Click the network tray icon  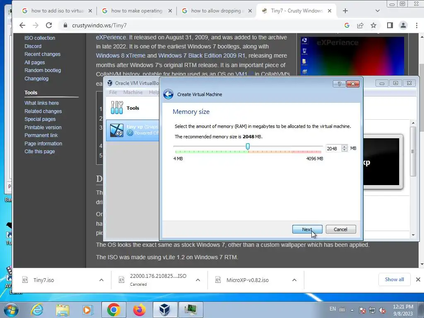[x=372, y=310]
